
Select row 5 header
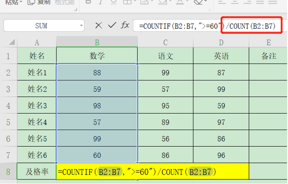[9, 122]
